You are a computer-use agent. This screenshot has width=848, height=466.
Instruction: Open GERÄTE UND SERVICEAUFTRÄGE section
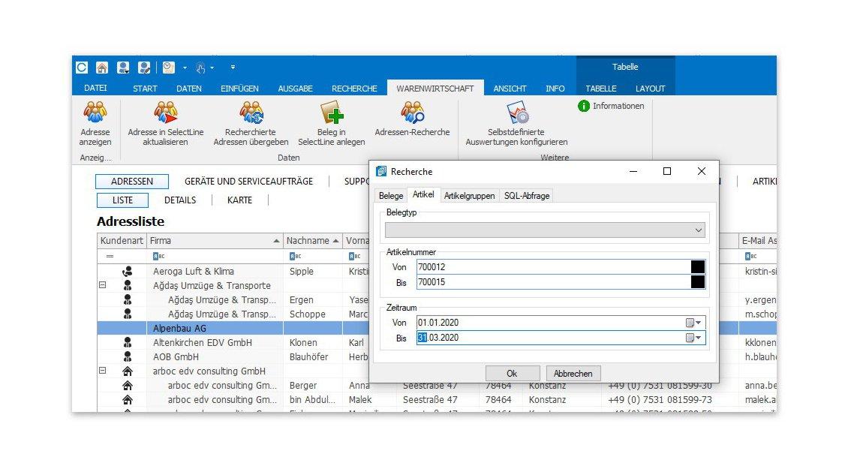pyautogui.click(x=249, y=182)
